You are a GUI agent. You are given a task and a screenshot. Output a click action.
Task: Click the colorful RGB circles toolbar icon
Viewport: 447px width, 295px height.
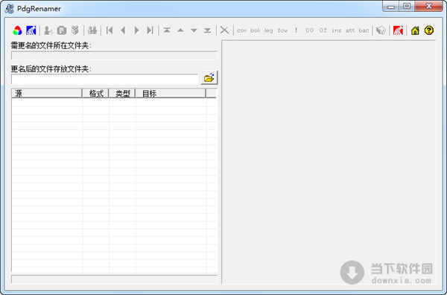pyautogui.click(x=17, y=30)
